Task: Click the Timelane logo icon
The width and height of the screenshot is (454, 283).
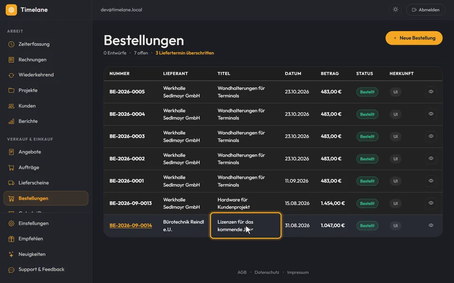Action: pyautogui.click(x=11, y=10)
